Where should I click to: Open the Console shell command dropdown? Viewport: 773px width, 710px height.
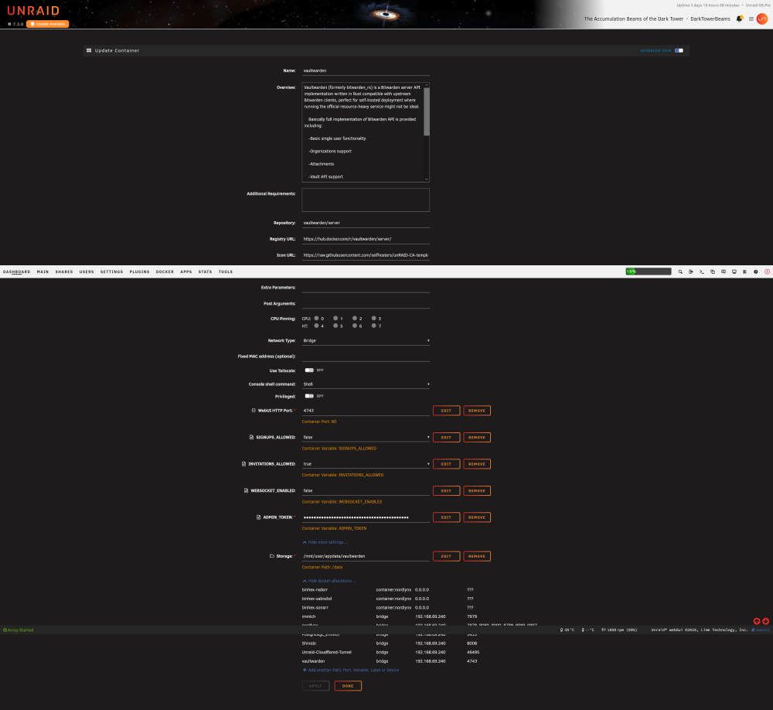coord(366,384)
